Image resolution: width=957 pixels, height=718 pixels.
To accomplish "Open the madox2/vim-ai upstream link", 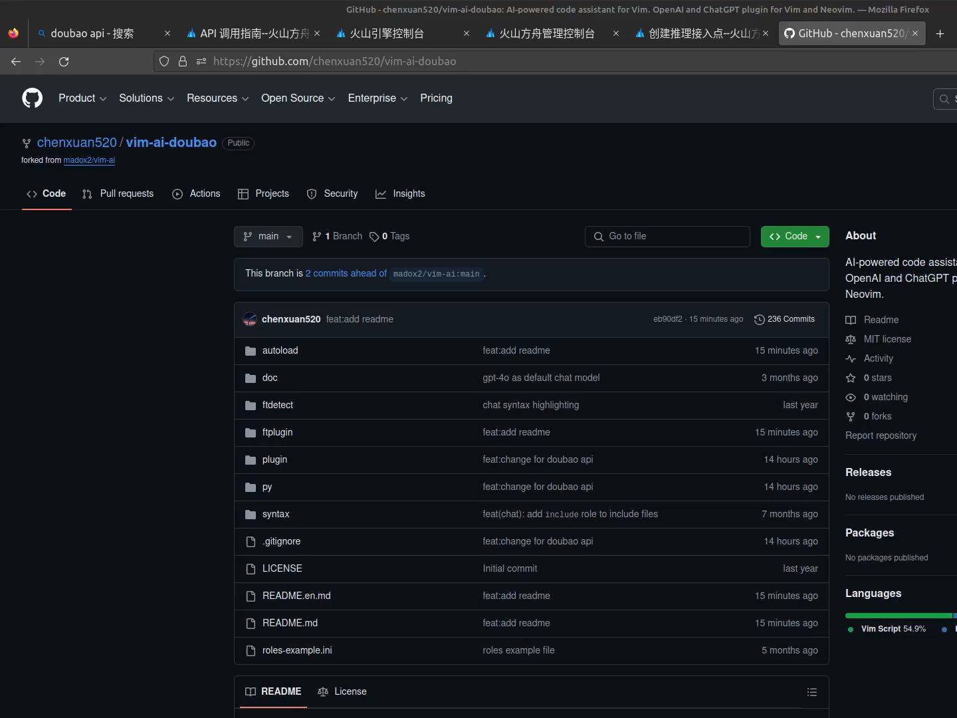I will (x=89, y=160).
